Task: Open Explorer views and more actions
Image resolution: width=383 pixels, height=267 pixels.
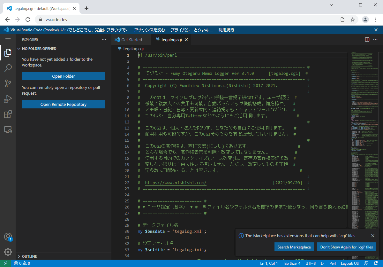Action: click(x=104, y=40)
